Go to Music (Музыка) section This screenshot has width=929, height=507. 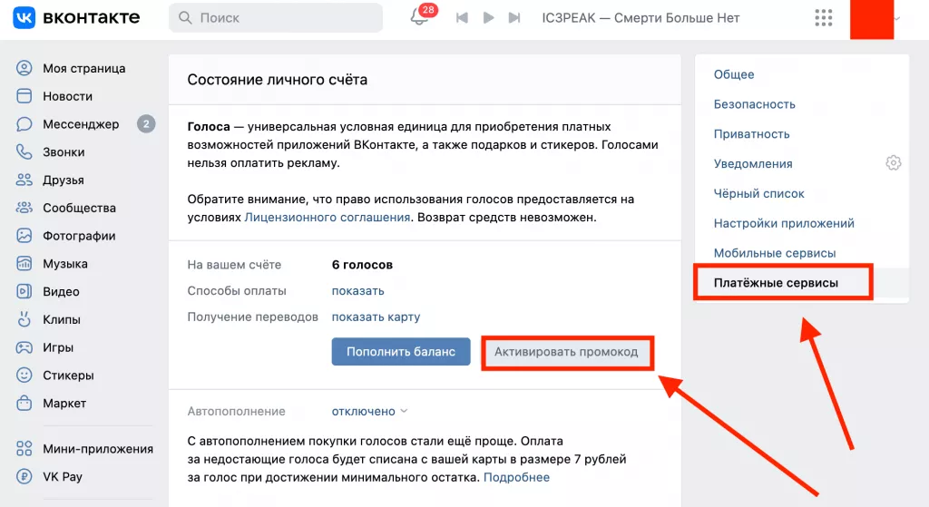pos(64,264)
